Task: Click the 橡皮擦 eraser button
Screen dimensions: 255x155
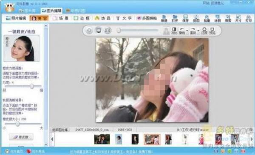Action: coord(21,137)
